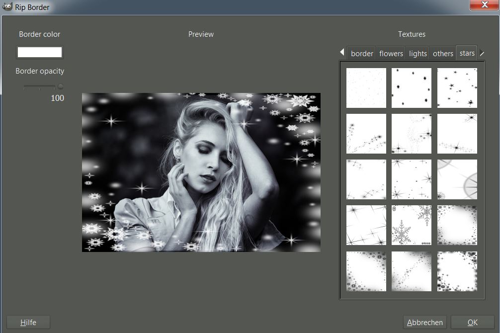Pick the bottom star line texture
The height and width of the screenshot is (333, 500).
coord(457,134)
